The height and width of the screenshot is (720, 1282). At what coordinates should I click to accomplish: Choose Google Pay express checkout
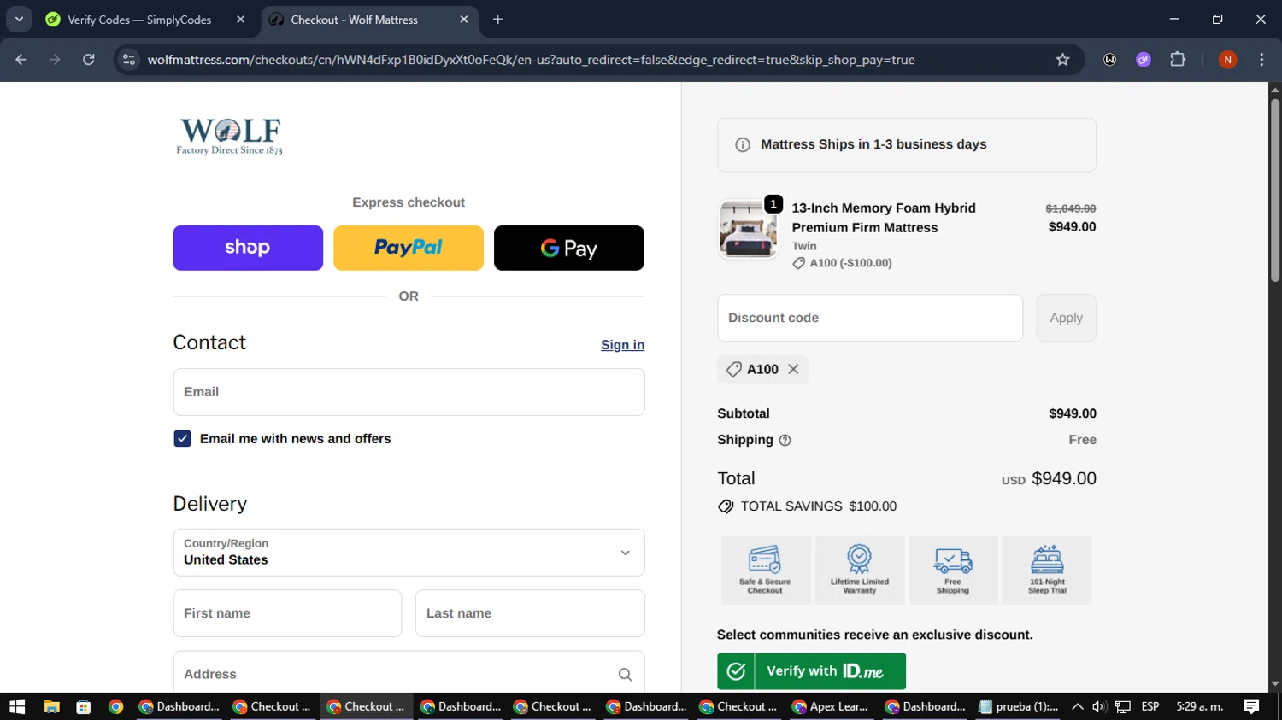tap(569, 248)
